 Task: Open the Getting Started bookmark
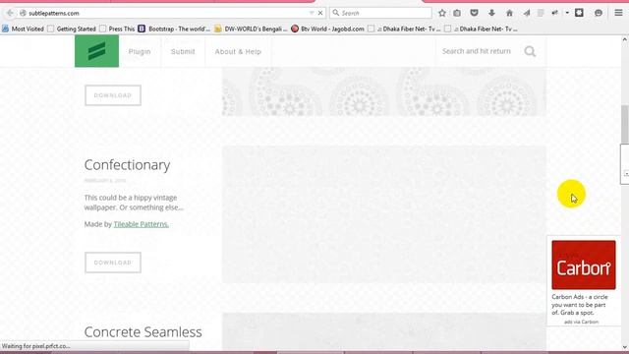pos(72,29)
